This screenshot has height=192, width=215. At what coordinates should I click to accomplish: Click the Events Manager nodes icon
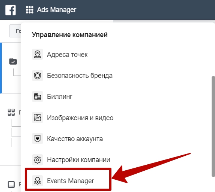pos(38,181)
